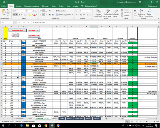Switch to the Miercoles sheet tab
The width and height of the screenshot is (160, 128).
click(79, 118)
